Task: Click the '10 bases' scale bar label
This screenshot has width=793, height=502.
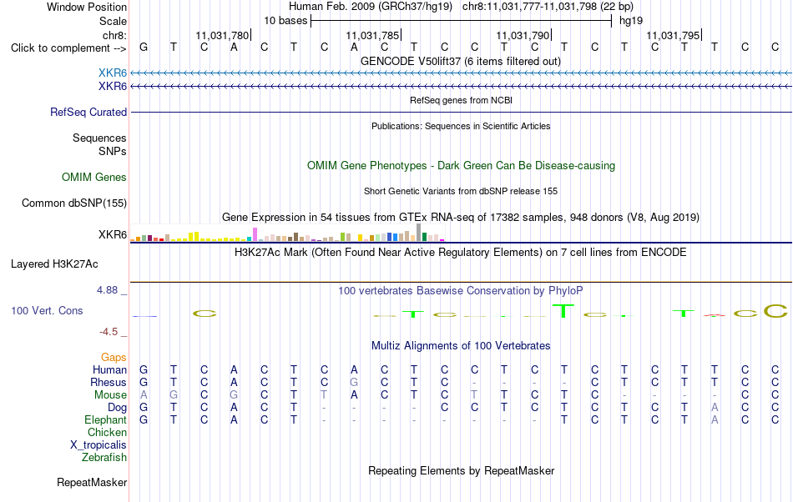Action: 285,21
